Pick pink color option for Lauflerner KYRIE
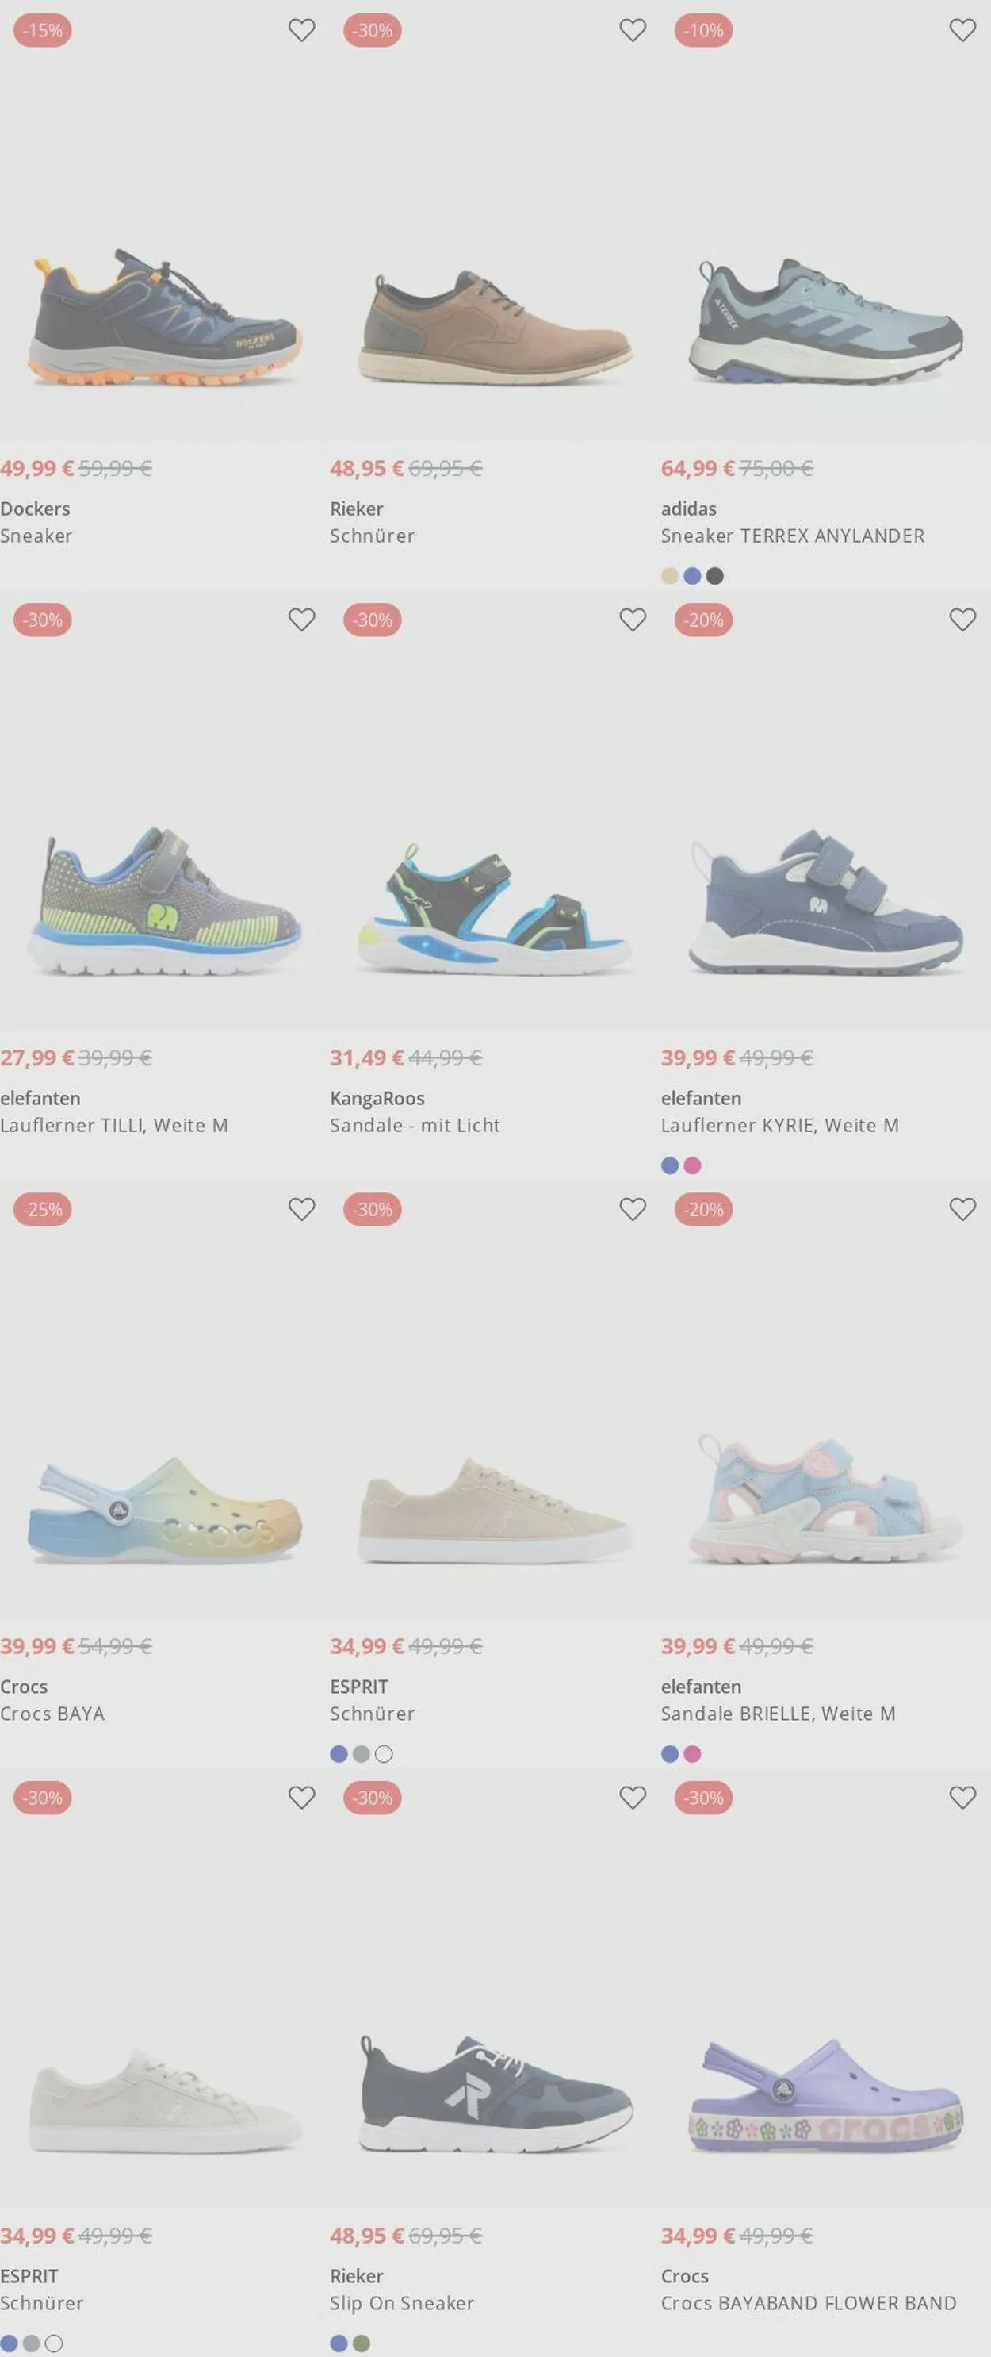 [693, 1165]
